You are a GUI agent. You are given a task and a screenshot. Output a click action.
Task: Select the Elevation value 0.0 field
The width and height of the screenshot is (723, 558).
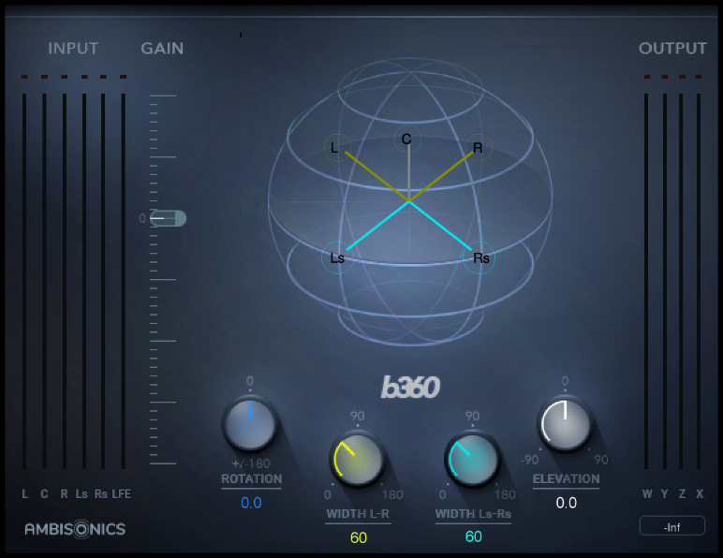(567, 503)
